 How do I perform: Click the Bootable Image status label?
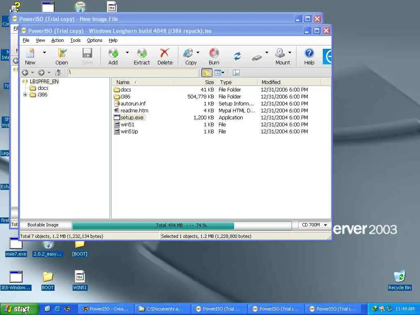pyautogui.click(x=43, y=225)
